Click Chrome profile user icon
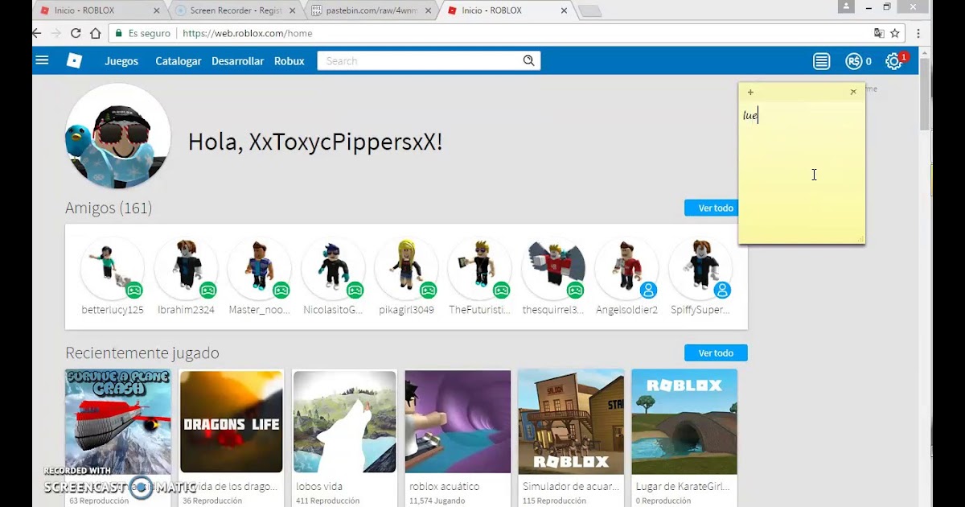Viewport: 965px width, 507px height. point(845,6)
